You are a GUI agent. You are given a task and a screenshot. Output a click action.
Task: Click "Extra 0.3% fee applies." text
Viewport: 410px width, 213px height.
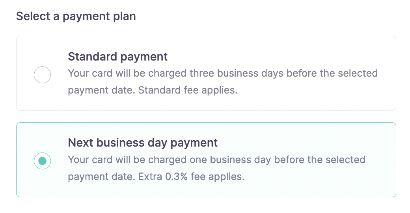191,176
